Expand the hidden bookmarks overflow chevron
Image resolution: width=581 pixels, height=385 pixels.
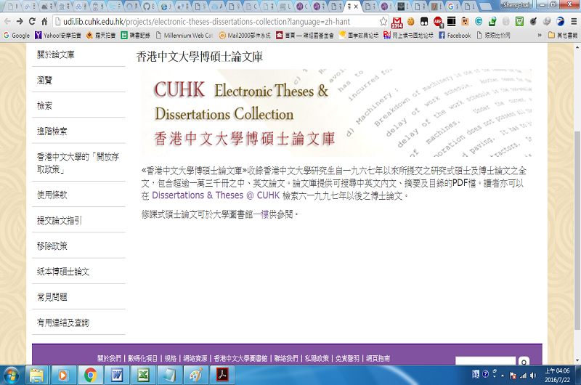539,35
